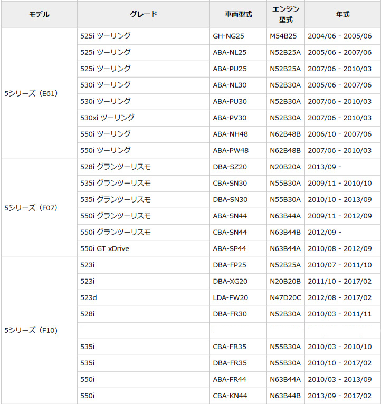The image size is (381, 404).
Task: Select the 5シリーズ（E61）model cell
Action: (39, 93)
